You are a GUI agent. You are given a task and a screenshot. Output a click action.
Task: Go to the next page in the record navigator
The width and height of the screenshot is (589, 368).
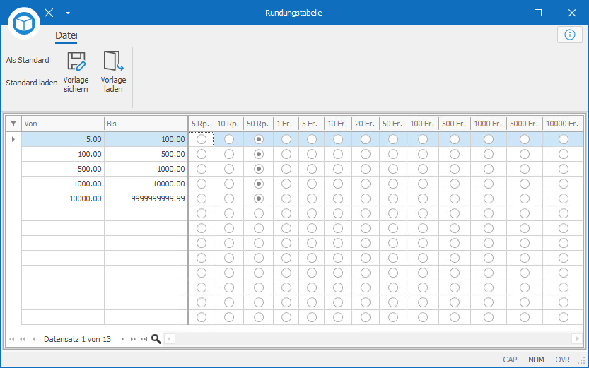coord(133,339)
